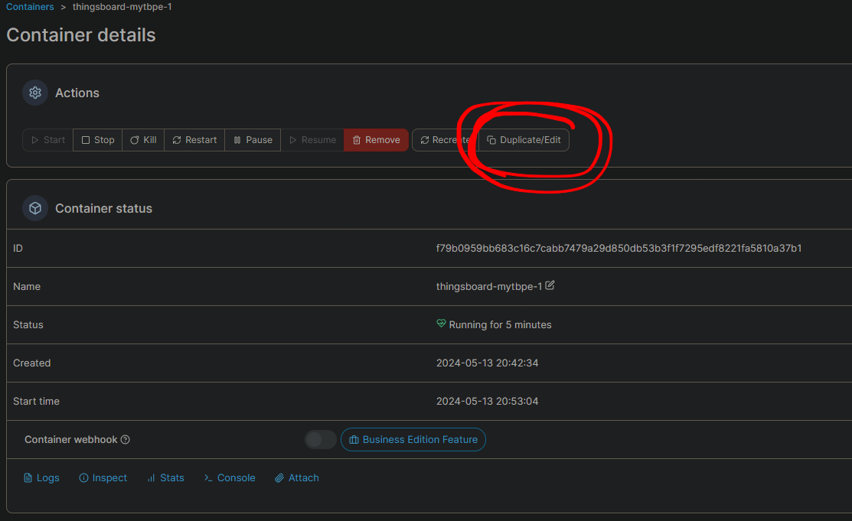Click the gear icon in Actions header
852x521 pixels.
coord(34,93)
